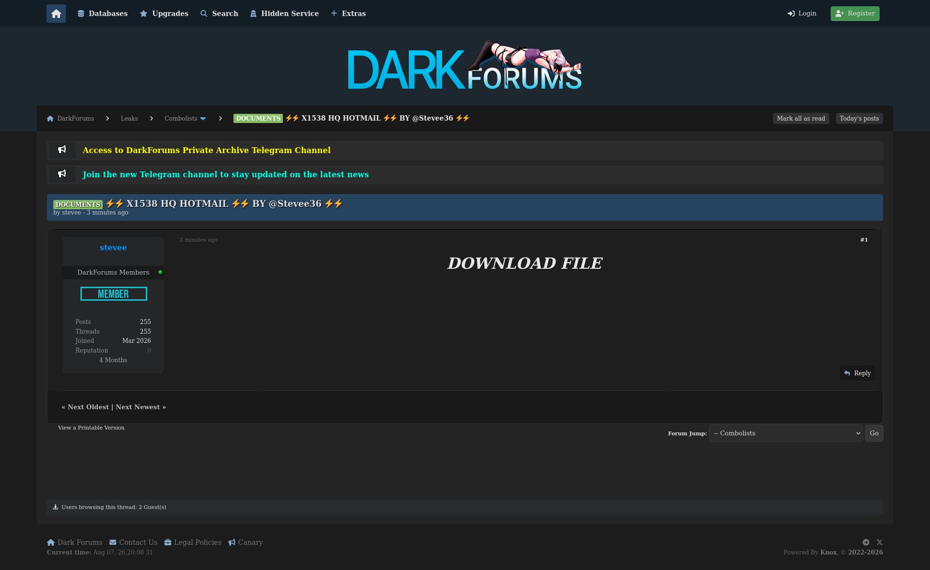Viewport: 930px width, 570px height.
Task: Click the DarkForums Members group label
Action: coord(113,273)
